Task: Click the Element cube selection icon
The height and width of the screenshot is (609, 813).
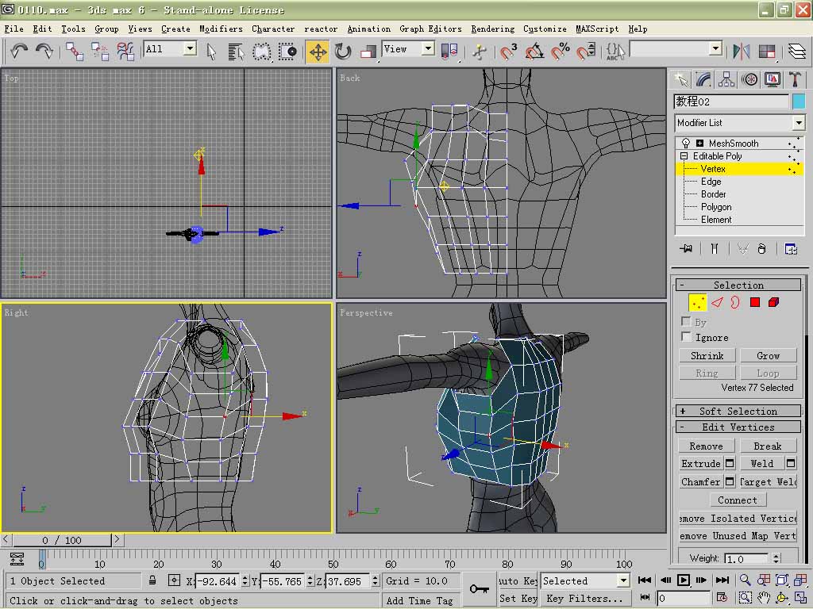Action: [x=773, y=302]
